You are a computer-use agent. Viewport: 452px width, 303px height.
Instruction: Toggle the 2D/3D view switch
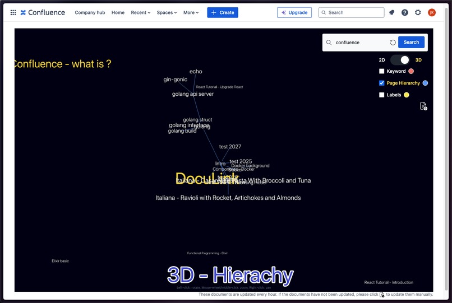[x=400, y=60]
